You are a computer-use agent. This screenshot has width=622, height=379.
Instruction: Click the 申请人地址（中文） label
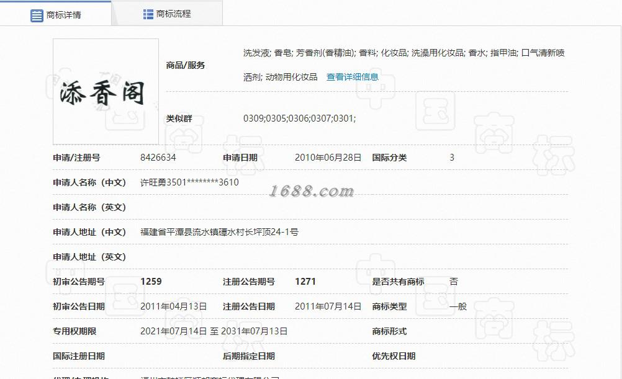pos(89,232)
